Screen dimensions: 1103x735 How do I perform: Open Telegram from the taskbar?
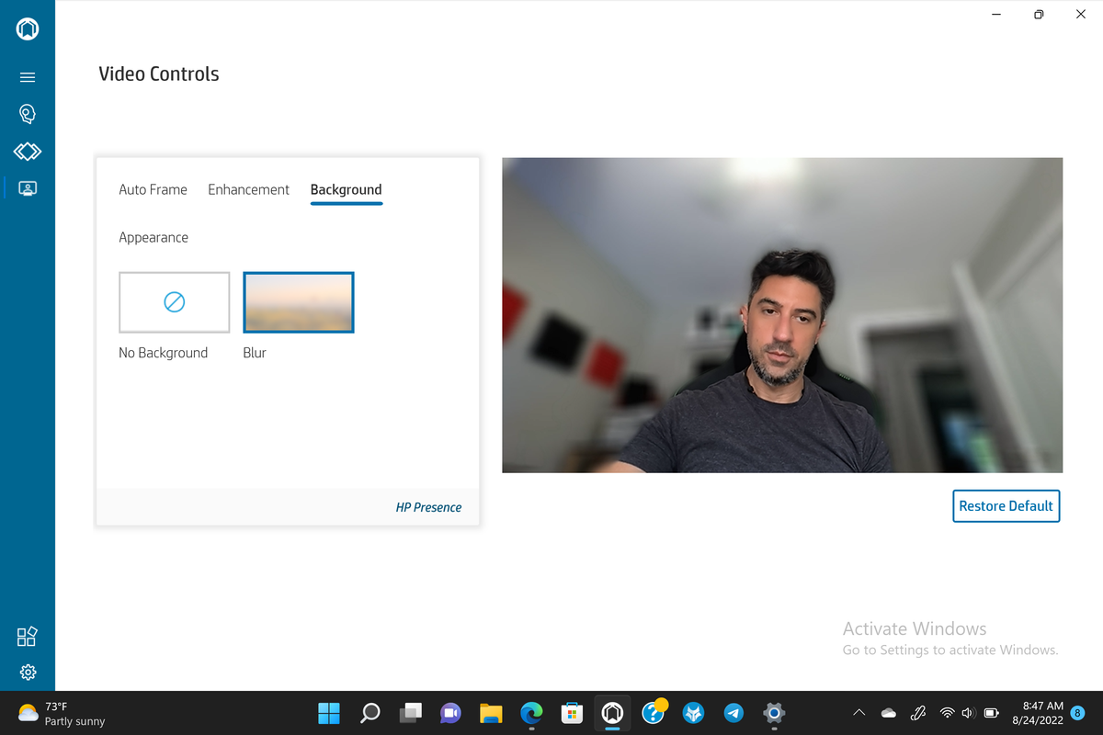coord(733,712)
